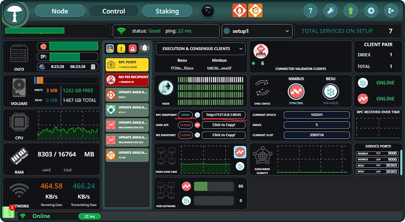Click the 22 ms ping badge in footer
The height and width of the screenshot is (222, 405).
(89, 216)
